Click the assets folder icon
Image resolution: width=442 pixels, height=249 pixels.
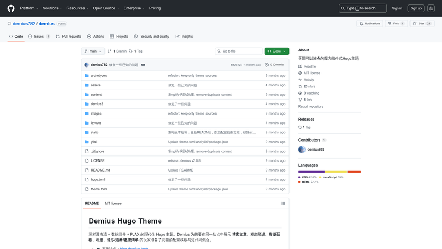[87, 85]
